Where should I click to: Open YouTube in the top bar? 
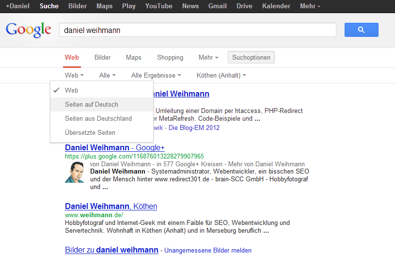tap(158, 6)
